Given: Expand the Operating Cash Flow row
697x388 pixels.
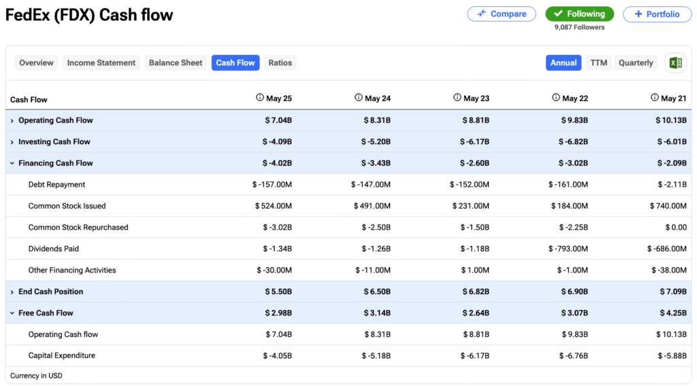Looking at the screenshot, I should coord(12,120).
